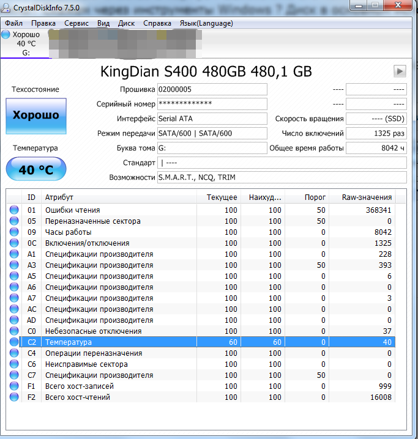Screen dimensions: 418x439
Task: Click the status icon for attribute C4
Action: [14, 353]
